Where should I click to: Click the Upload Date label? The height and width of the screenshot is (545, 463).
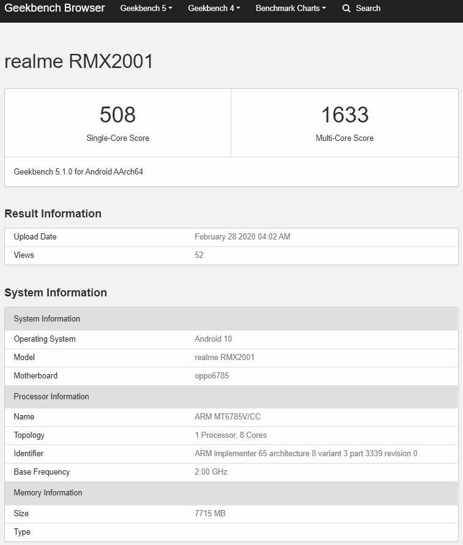point(35,237)
